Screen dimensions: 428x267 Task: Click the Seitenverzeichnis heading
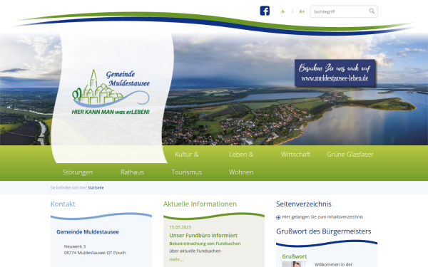pyautogui.click(x=304, y=204)
